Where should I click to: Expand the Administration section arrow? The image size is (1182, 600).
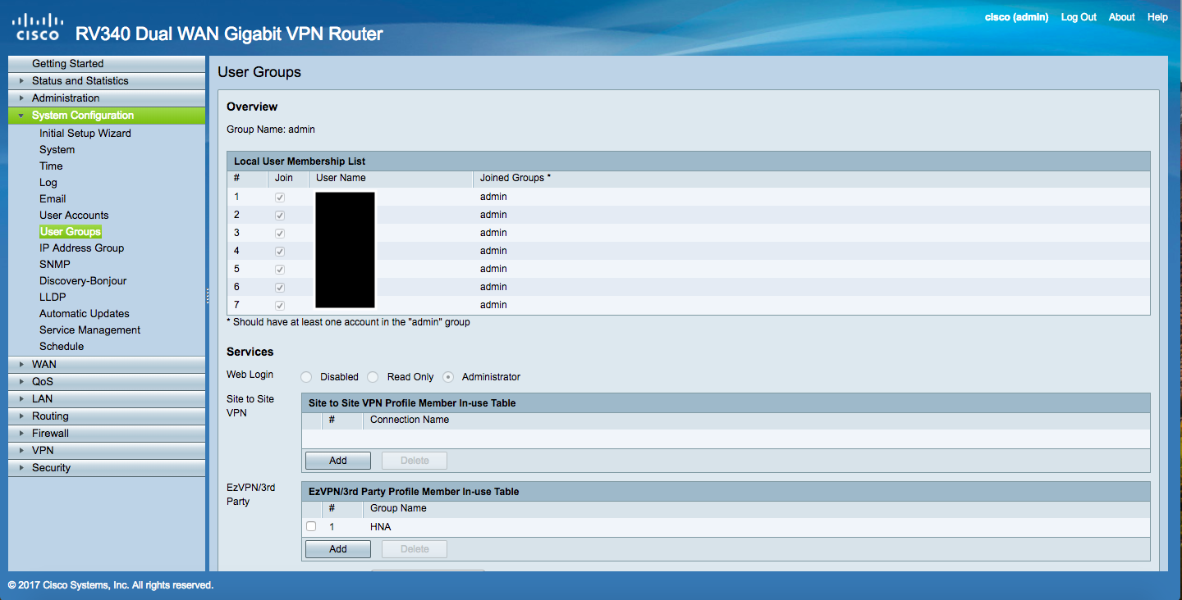21,98
